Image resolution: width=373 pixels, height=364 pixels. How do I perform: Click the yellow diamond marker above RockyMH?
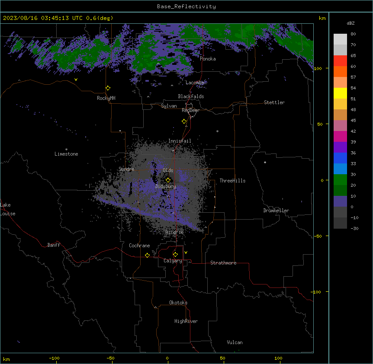pyautogui.click(x=108, y=88)
